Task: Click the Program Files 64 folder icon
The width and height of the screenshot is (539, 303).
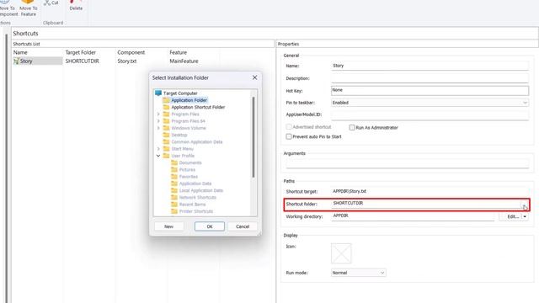Action: (x=167, y=121)
